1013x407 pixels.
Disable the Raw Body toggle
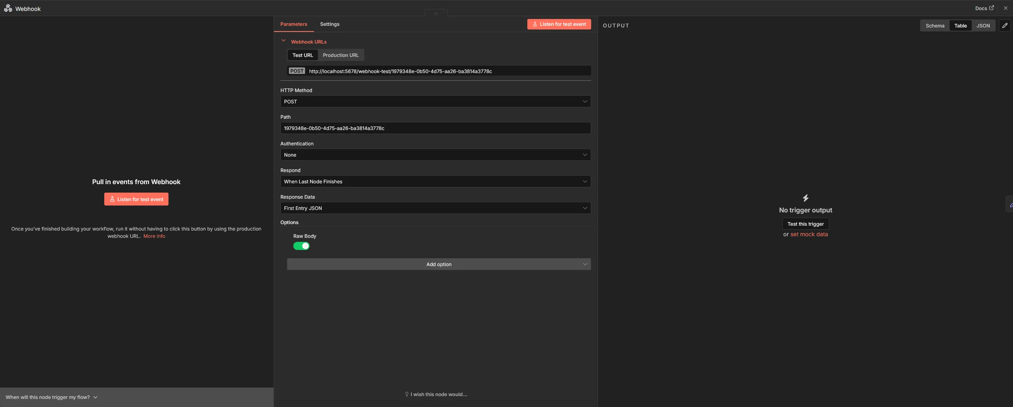pos(301,246)
